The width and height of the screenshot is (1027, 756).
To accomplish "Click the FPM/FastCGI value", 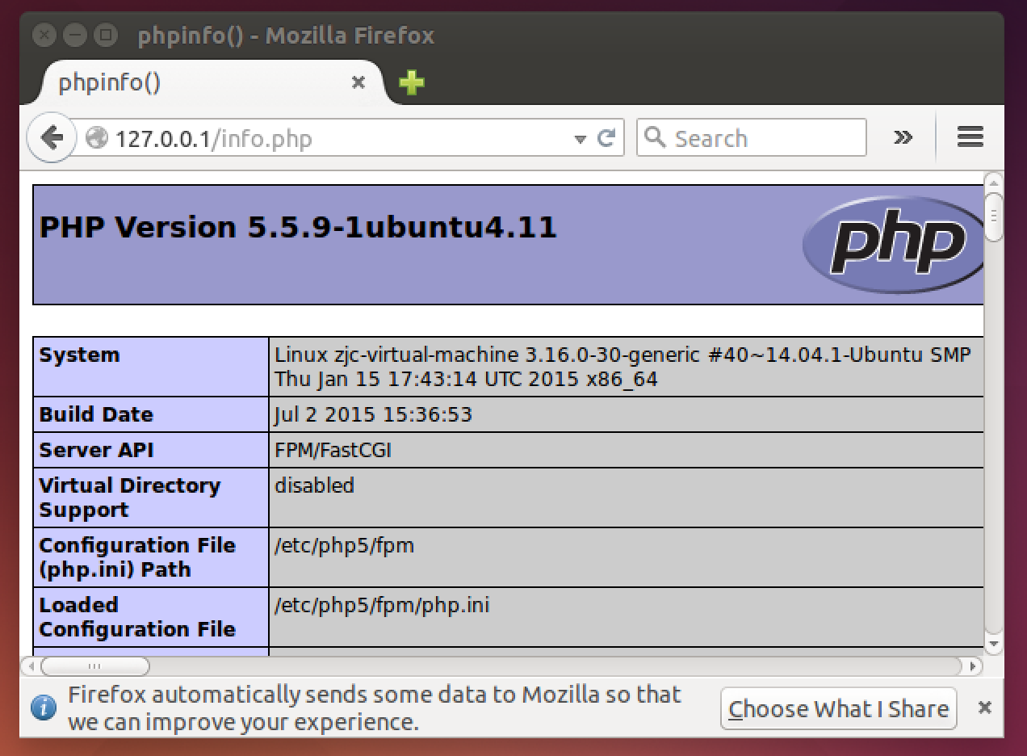I will point(333,450).
